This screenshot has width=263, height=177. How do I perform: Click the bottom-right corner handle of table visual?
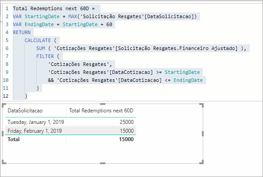click(x=202, y=162)
